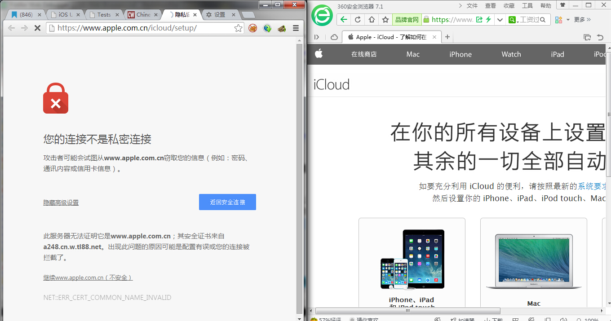Click the 返回安全连接 button
The width and height of the screenshot is (611, 321).
point(227,202)
